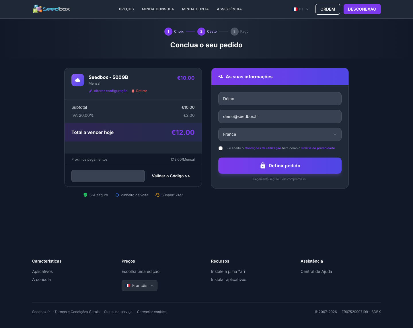Click the trash icon beside Retirar
This screenshot has height=328, width=413.
133,91
